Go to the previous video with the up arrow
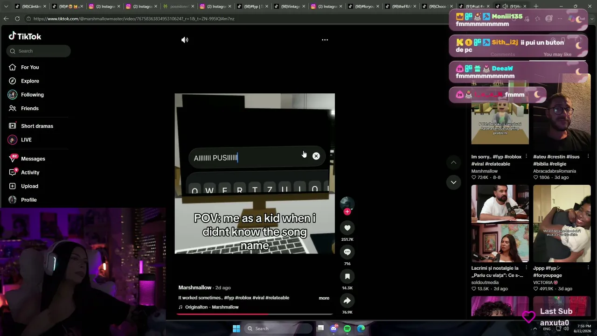This screenshot has height=336, width=597. click(x=453, y=162)
